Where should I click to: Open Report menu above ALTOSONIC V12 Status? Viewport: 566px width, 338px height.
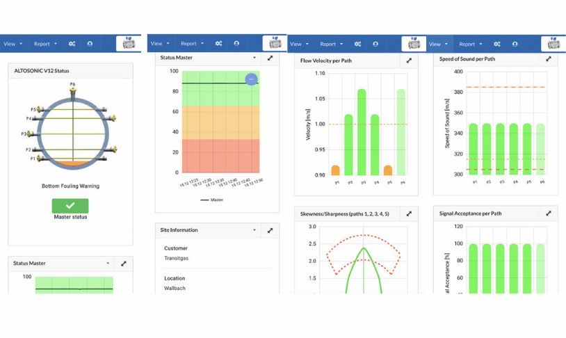pos(46,44)
